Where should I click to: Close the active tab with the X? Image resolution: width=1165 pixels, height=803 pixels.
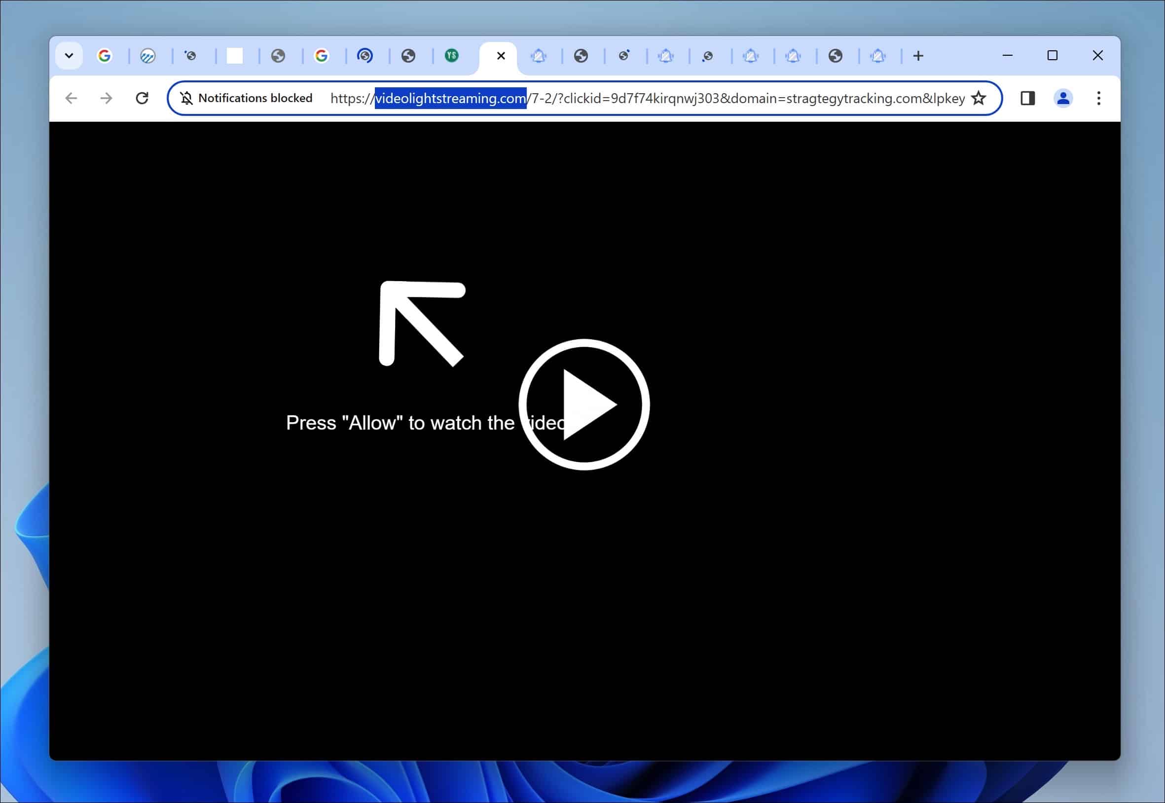(501, 56)
